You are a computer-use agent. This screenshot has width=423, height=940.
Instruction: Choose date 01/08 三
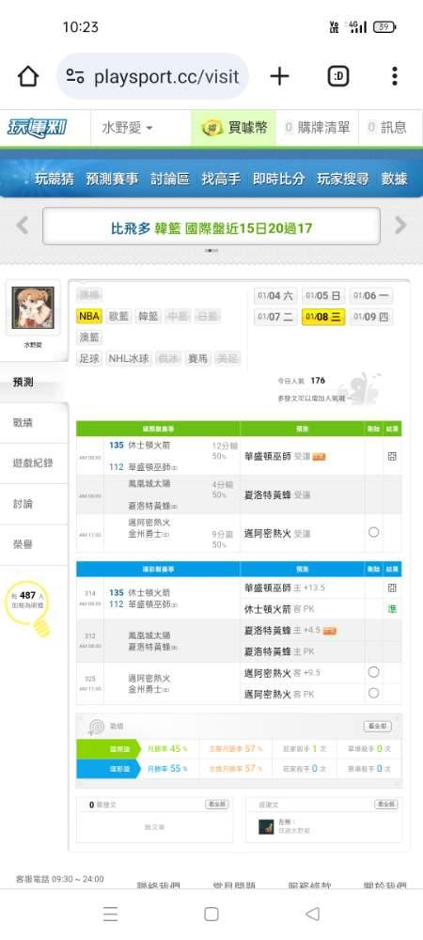click(x=323, y=317)
